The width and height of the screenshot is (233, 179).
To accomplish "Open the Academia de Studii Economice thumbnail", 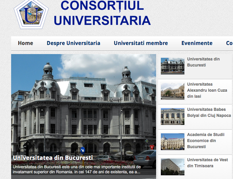I will tap(172, 141).
